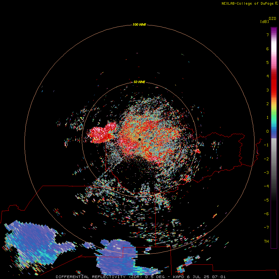Screen dimensions: 279x279
Task: Click the 07:01 timestamp in the caption
Action: [x=219, y=277]
